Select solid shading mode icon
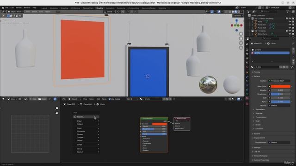Image resolution: width=296 pixels, height=166 pixels. 233,12
